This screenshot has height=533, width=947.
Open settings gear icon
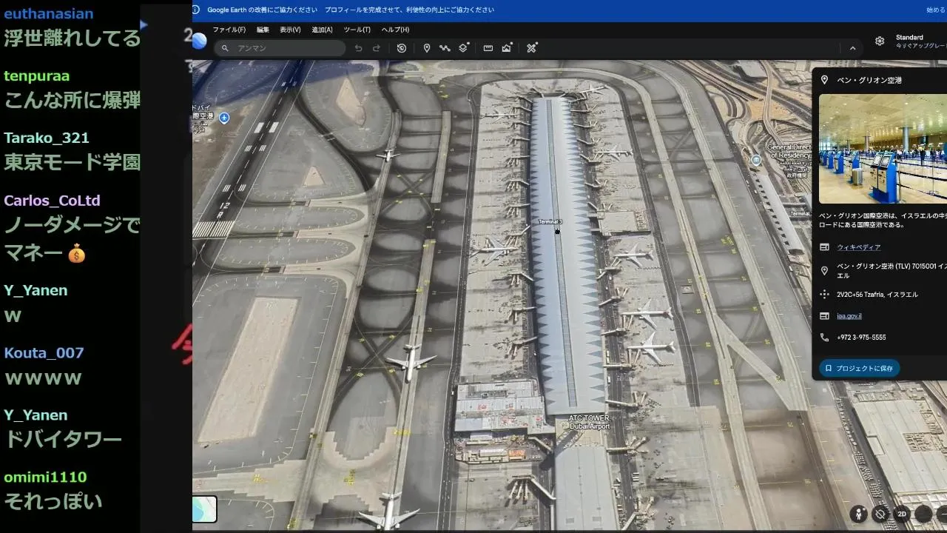pos(880,41)
